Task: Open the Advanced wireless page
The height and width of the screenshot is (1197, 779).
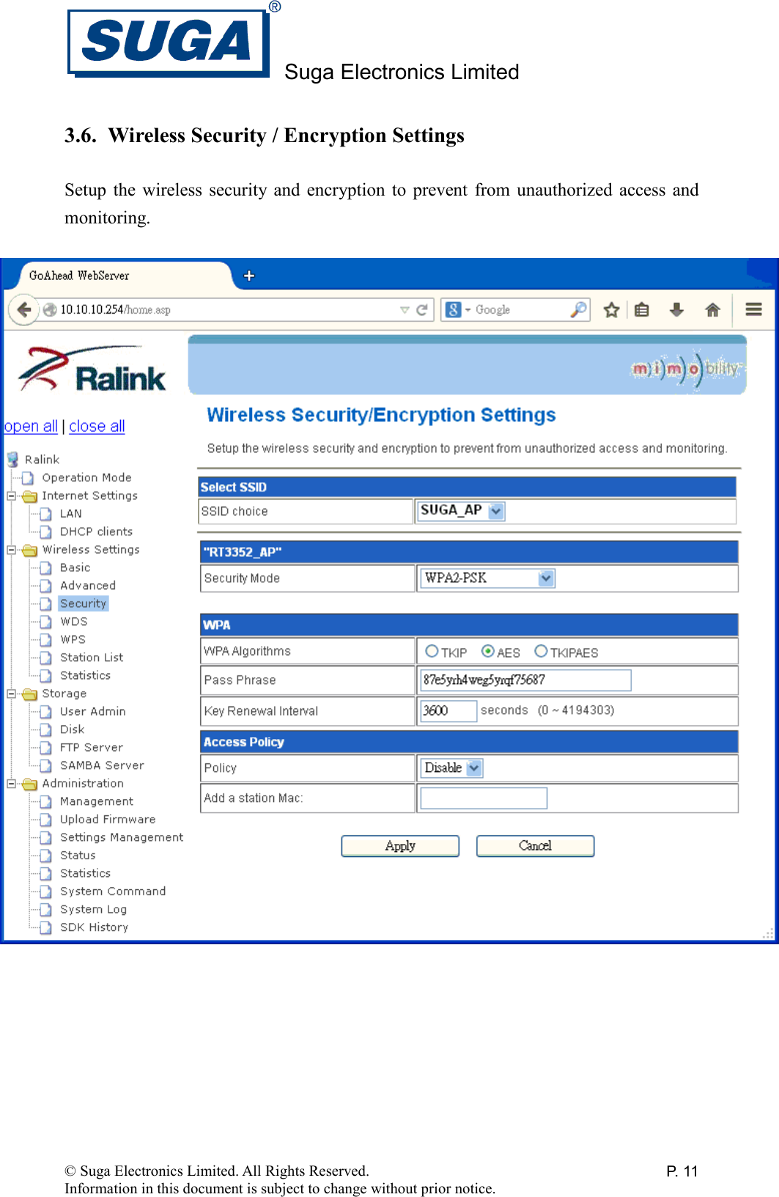Action: 88,585
